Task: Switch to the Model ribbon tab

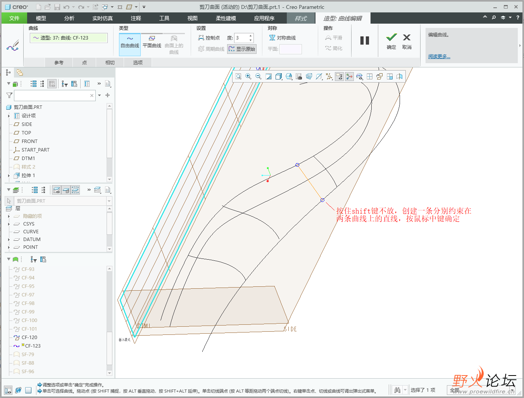Action: pyautogui.click(x=41, y=18)
